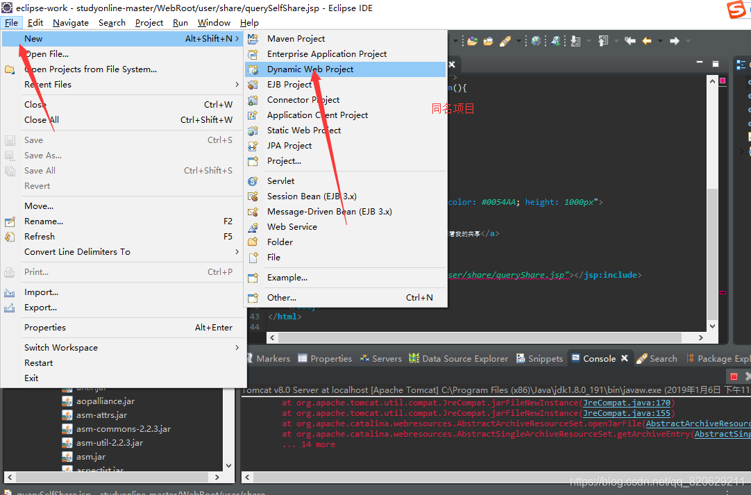Image resolution: width=751 pixels, height=495 pixels.
Task: Close the open editor tab
Action: (x=452, y=64)
